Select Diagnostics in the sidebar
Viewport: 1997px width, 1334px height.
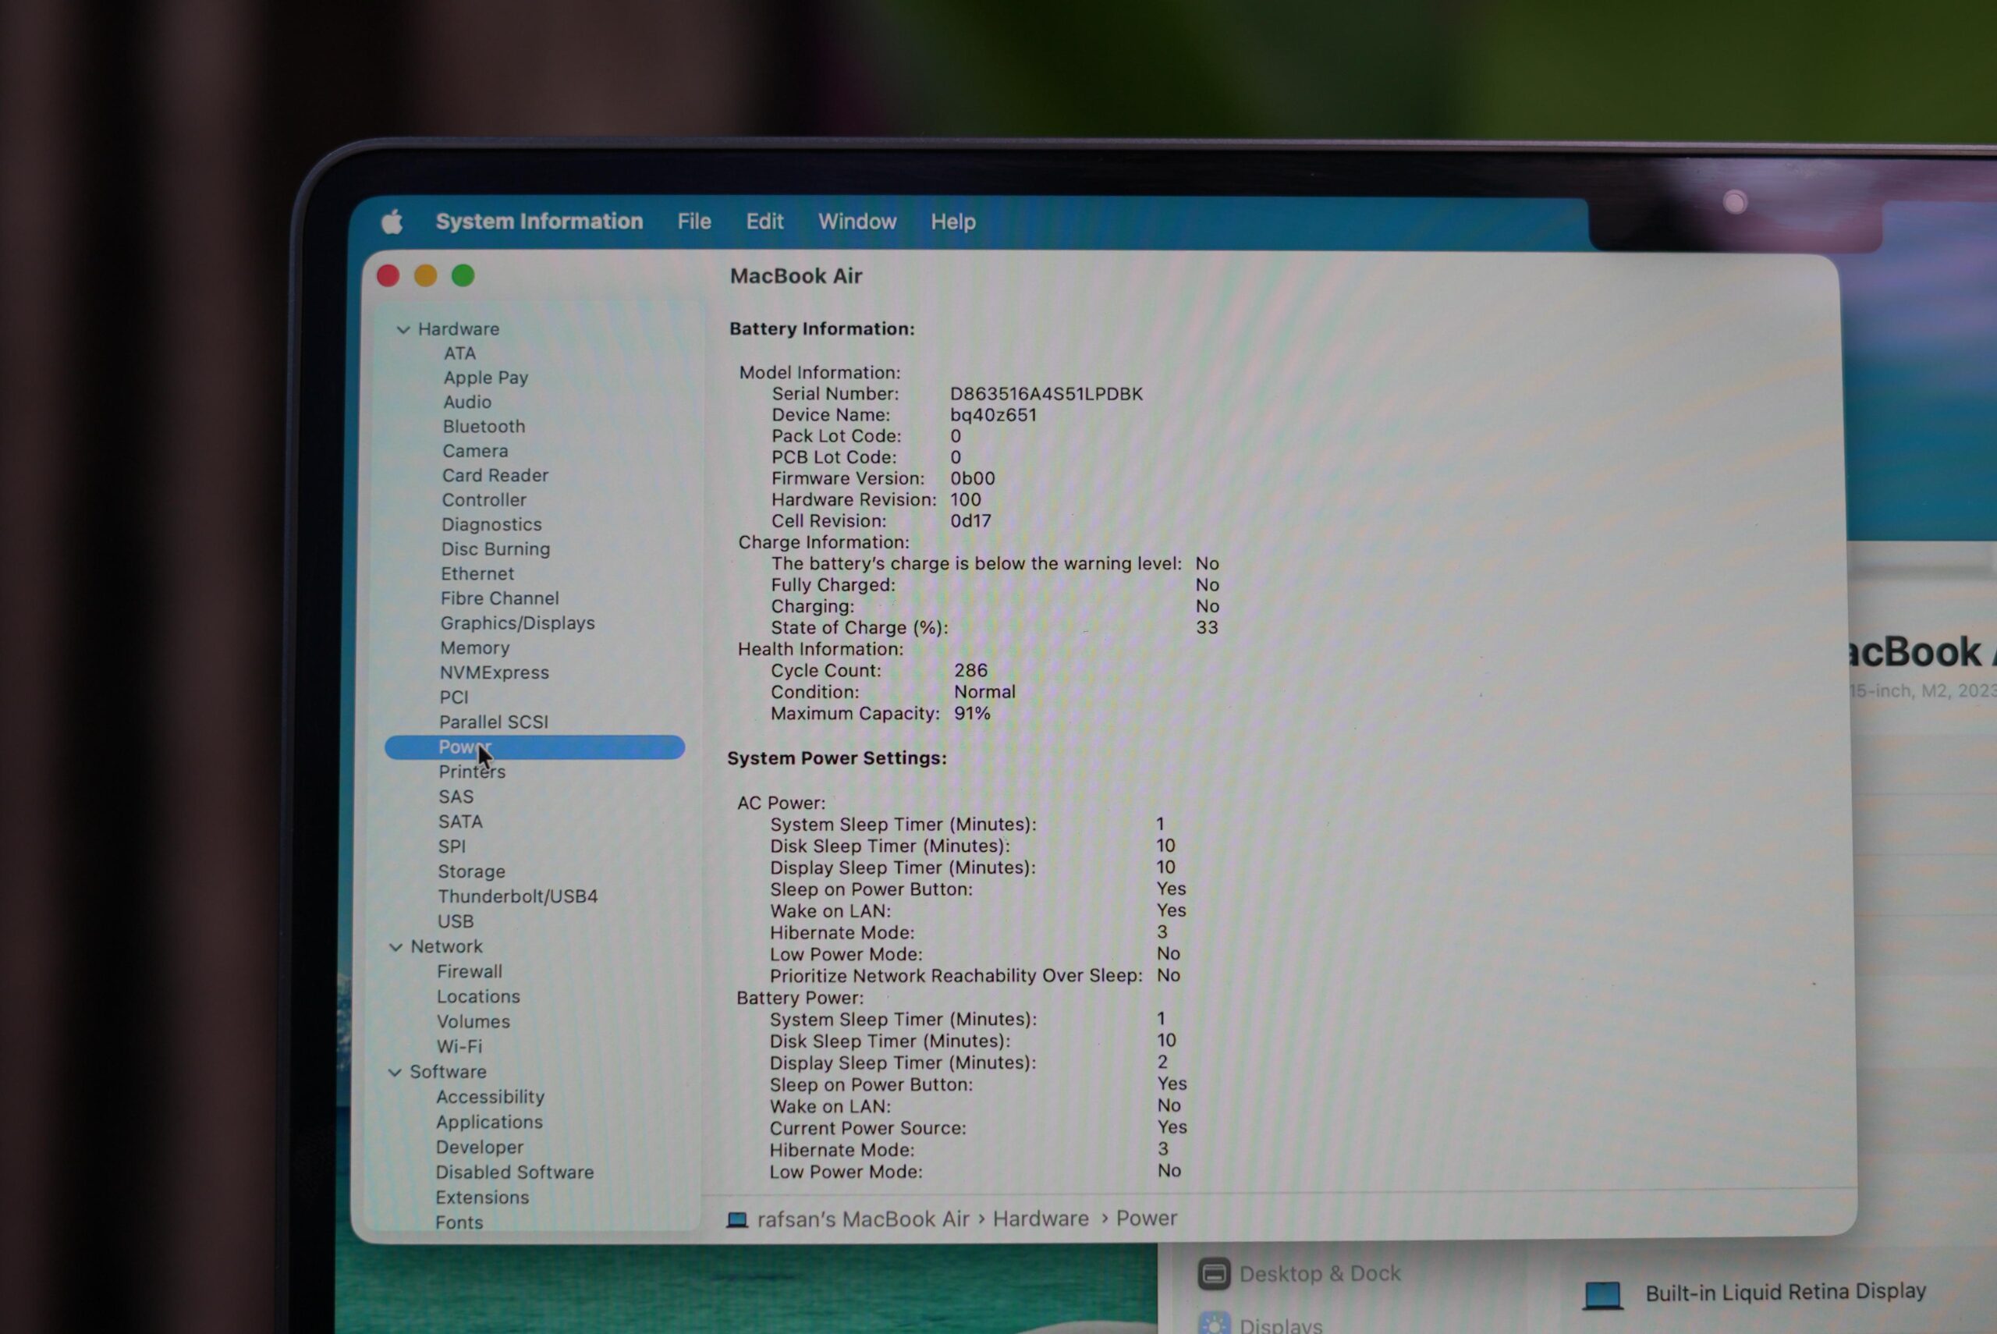coord(491,525)
